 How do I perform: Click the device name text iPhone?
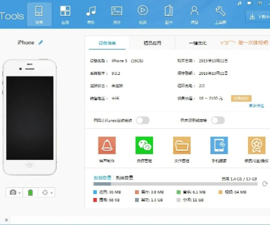[x=26, y=42]
